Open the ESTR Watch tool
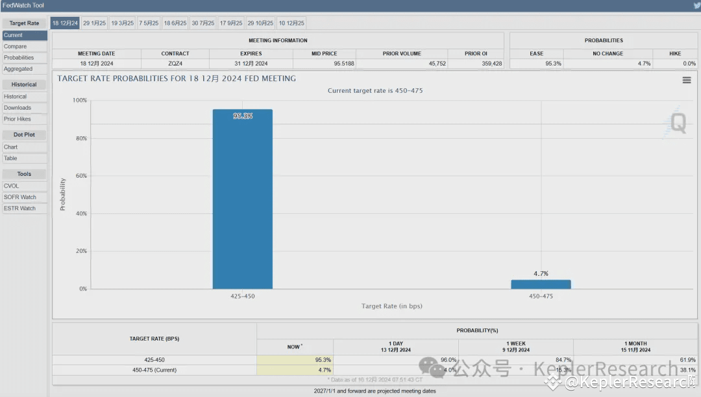The width and height of the screenshot is (701, 397). (25, 208)
